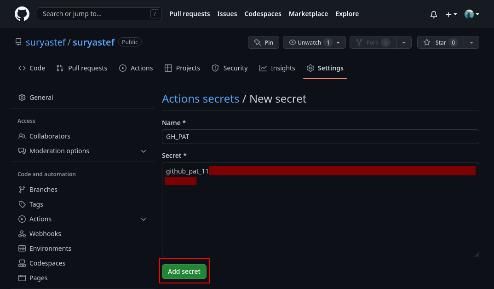
Task: Open the Star lists dropdown arrow
Action: (x=471, y=42)
